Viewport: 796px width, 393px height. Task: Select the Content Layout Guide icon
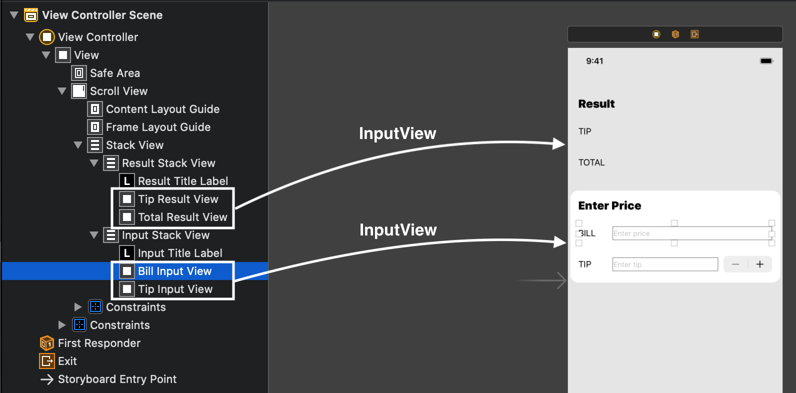[x=95, y=109]
